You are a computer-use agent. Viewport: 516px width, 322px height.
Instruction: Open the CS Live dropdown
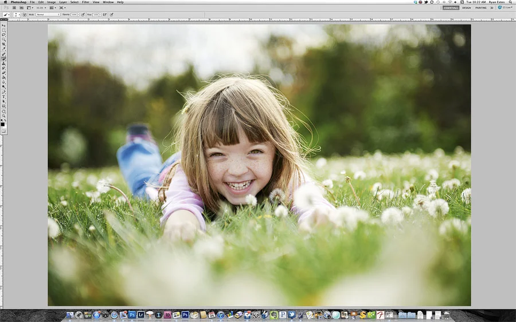pyautogui.click(x=505, y=7)
